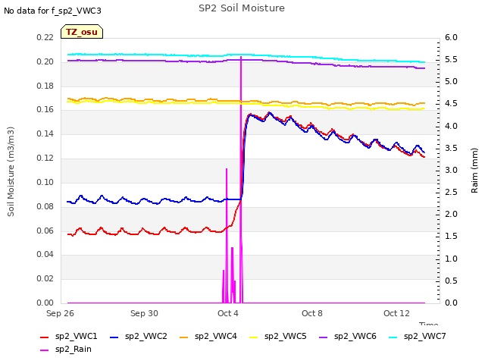485x364 pixels.
Task: Click magenta sp2_Rain legend color marker
Action: tap(45, 350)
